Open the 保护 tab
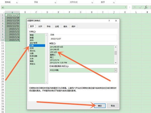This screenshot has width=151, height=113. click(x=73, y=26)
